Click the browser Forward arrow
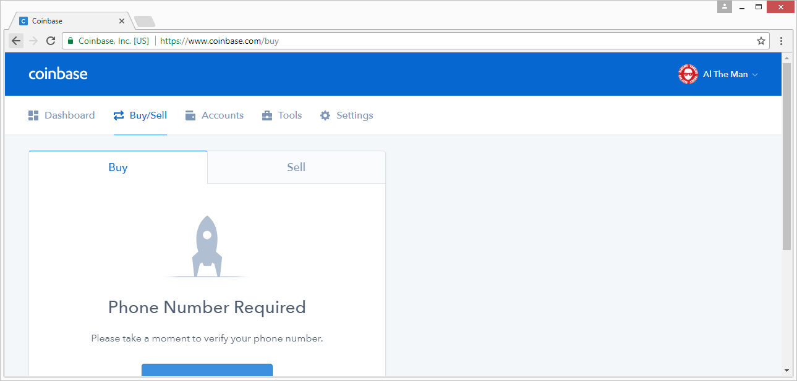 [x=33, y=41]
